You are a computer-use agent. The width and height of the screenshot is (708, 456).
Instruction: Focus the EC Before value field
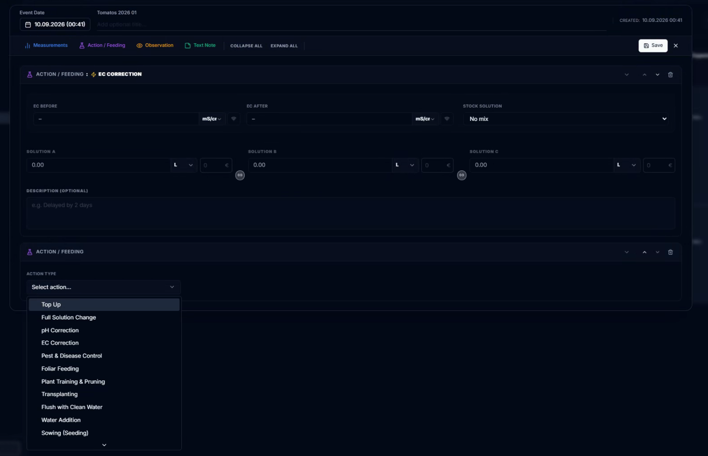click(x=116, y=119)
